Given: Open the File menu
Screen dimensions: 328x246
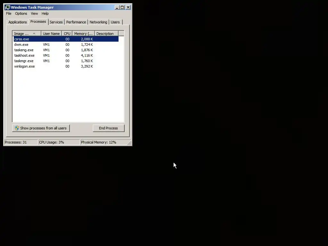Looking at the screenshot, I should [9, 13].
